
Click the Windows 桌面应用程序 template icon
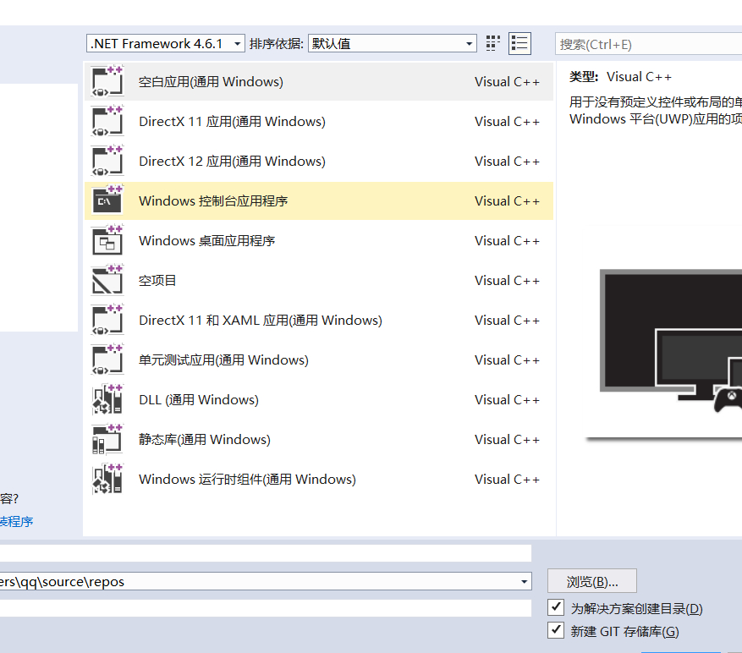(x=107, y=240)
